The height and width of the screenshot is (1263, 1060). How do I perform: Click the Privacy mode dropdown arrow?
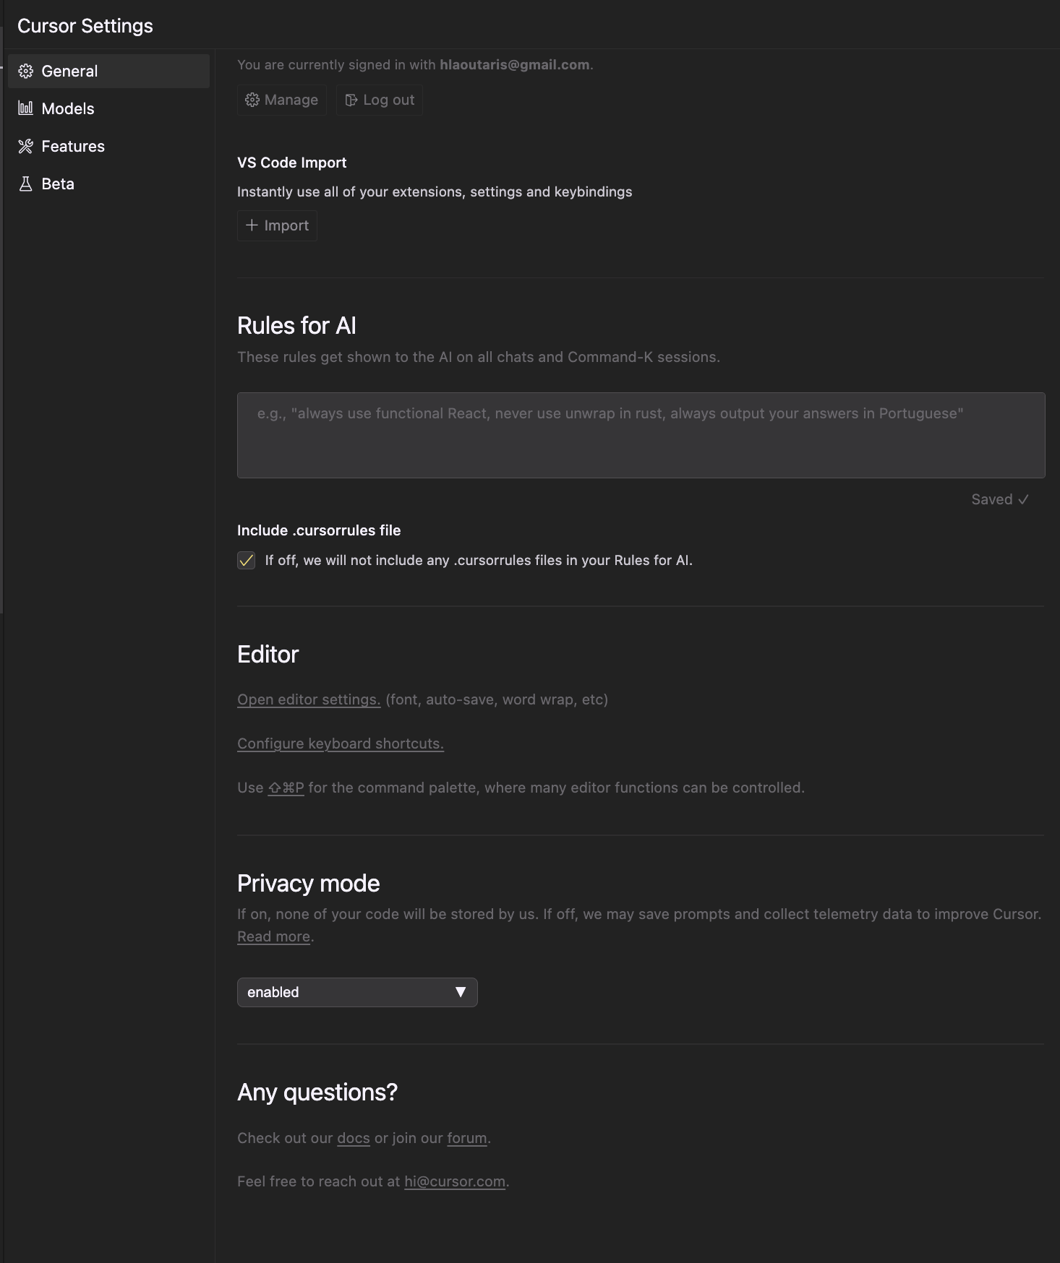[461, 992]
